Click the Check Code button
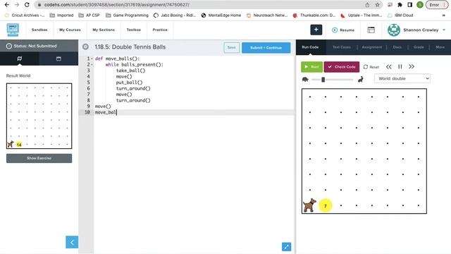This screenshot has height=254, width=451. click(x=342, y=67)
